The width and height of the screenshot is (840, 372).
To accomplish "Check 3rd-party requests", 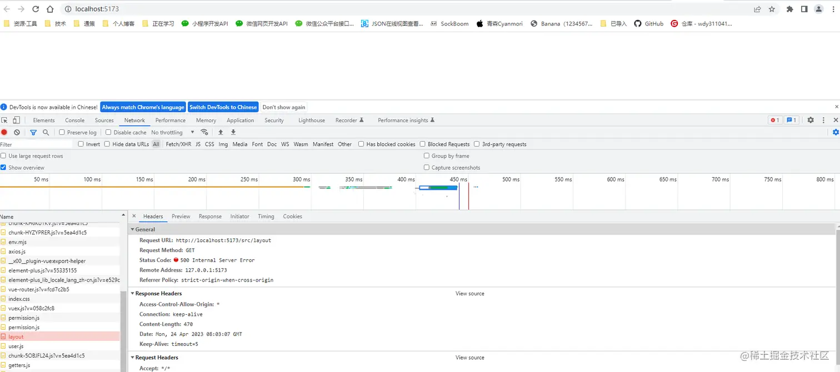I will coord(477,144).
